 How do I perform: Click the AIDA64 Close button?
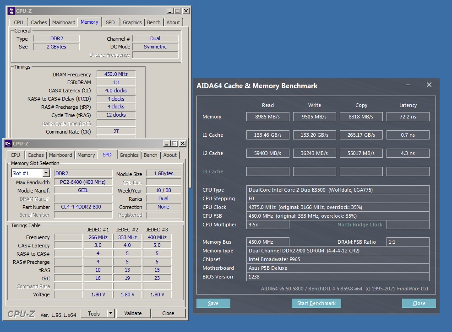click(419, 303)
